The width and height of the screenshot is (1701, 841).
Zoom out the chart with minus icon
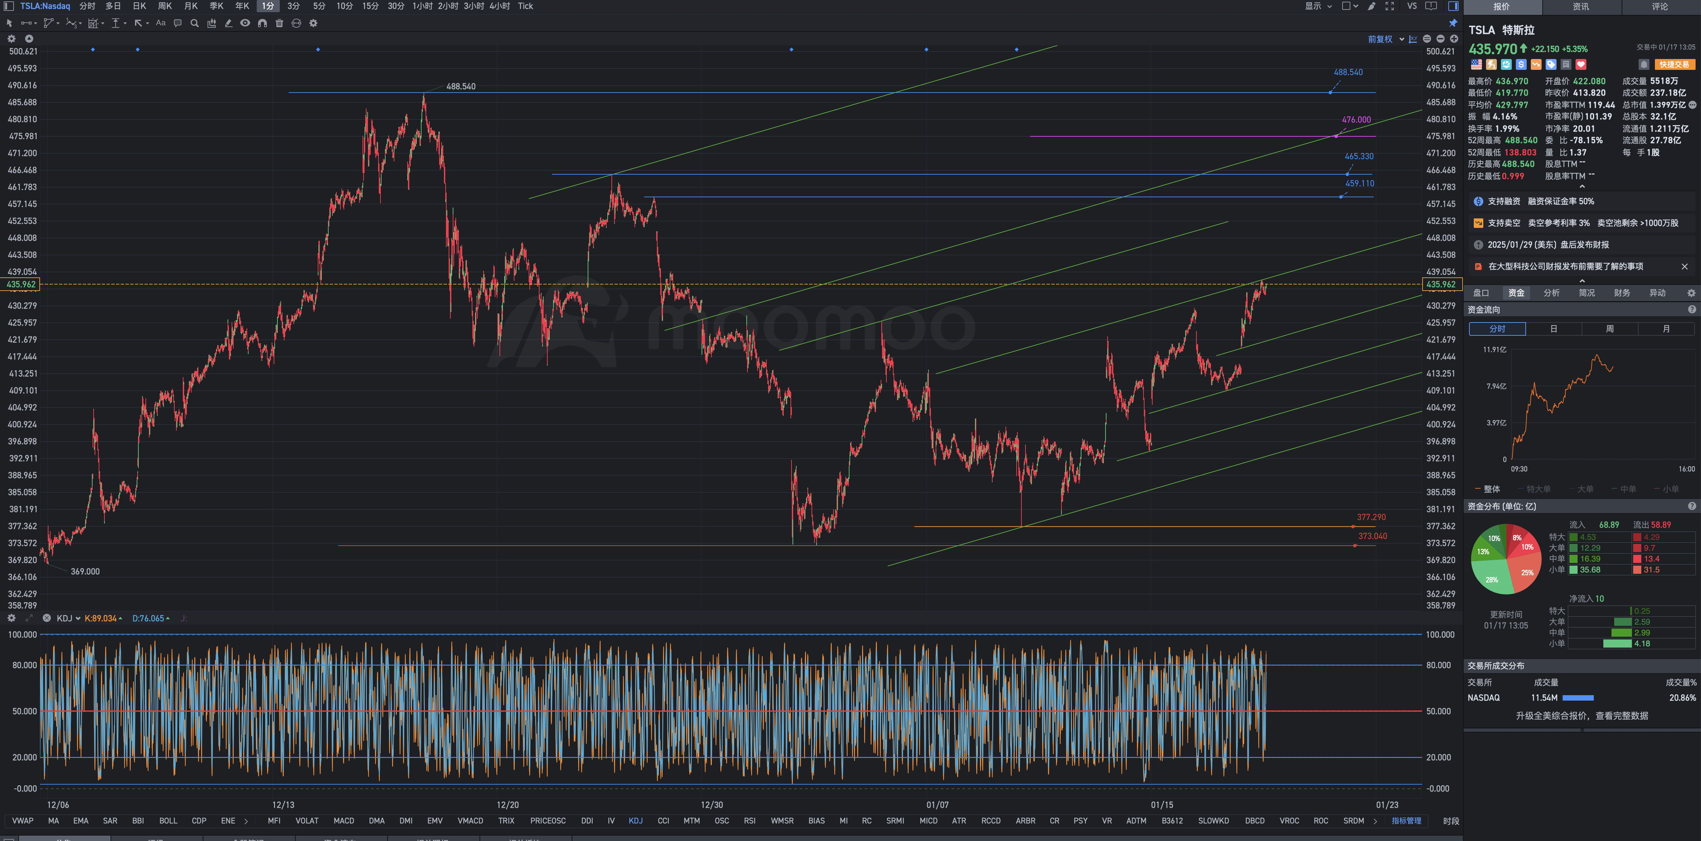click(1440, 39)
